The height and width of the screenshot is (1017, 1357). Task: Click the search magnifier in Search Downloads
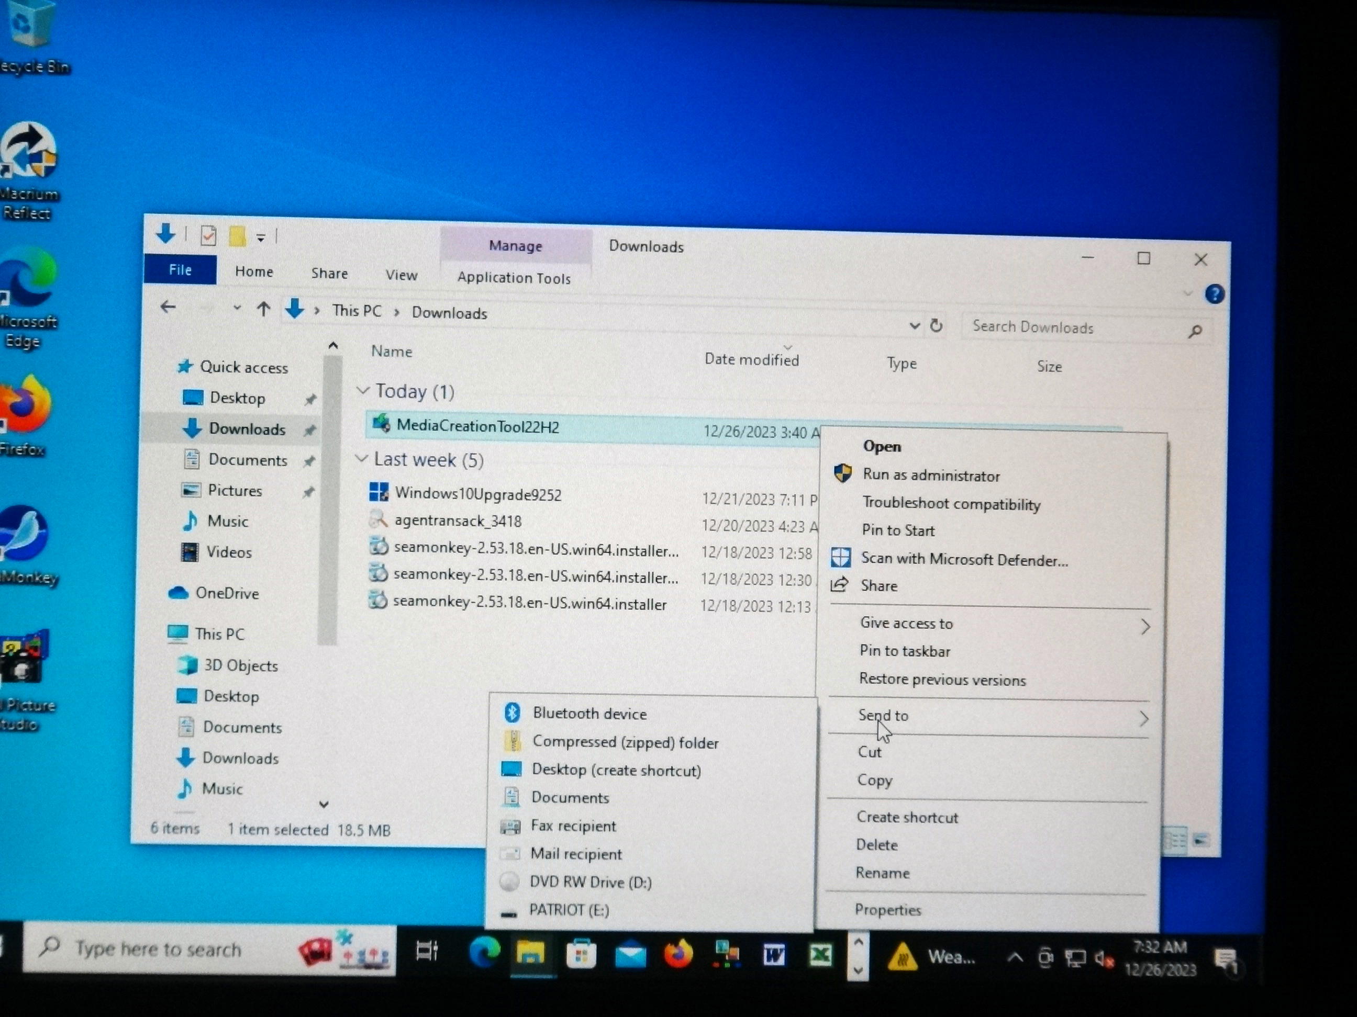click(1194, 332)
